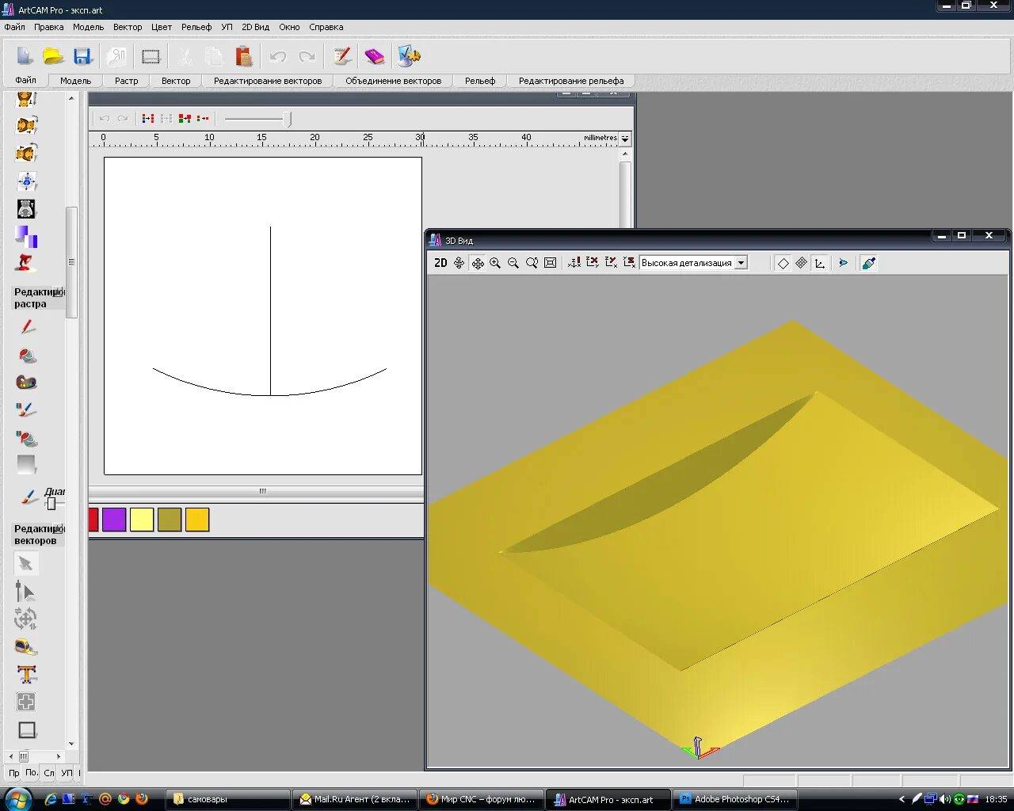Open the Модель menu
This screenshot has height=811, width=1014.
click(x=88, y=27)
